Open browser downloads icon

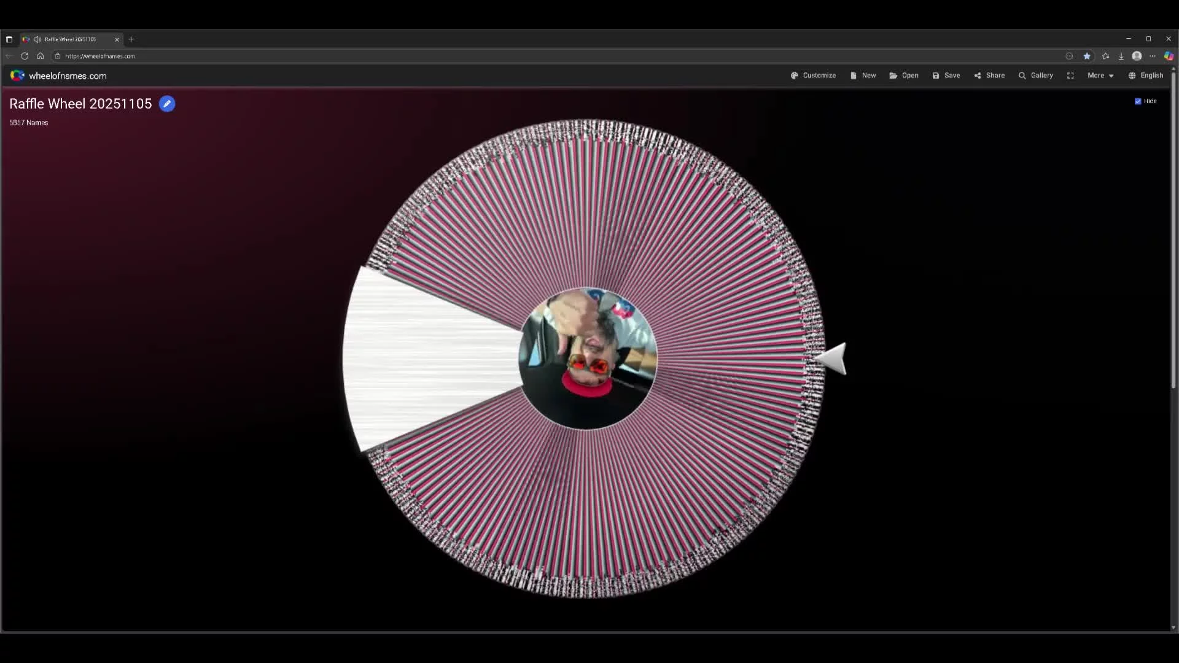1121,56
